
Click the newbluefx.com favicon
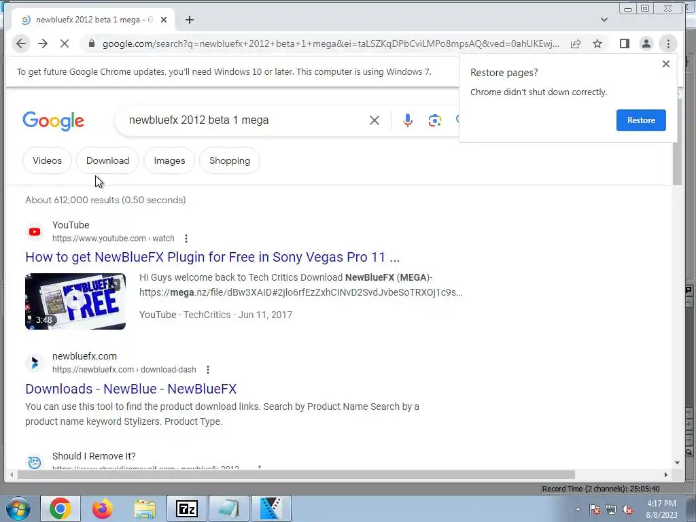(x=35, y=363)
